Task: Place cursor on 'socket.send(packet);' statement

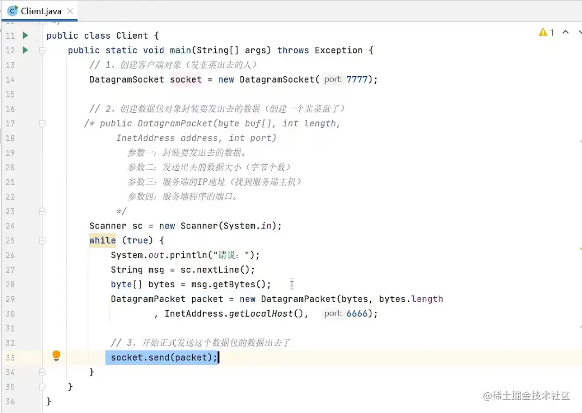Action: click(164, 357)
